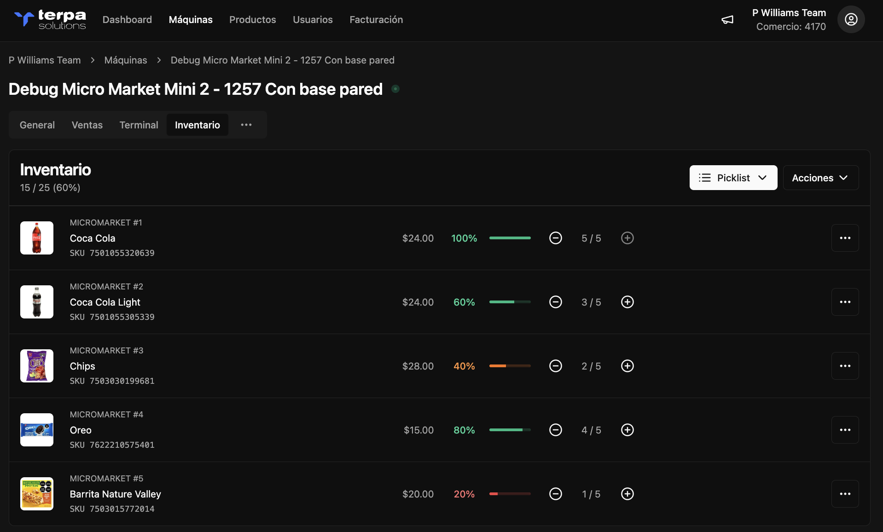Screen dimensions: 883x532
Task: Click the Barrita Nature Valley name
Action: 116,494
